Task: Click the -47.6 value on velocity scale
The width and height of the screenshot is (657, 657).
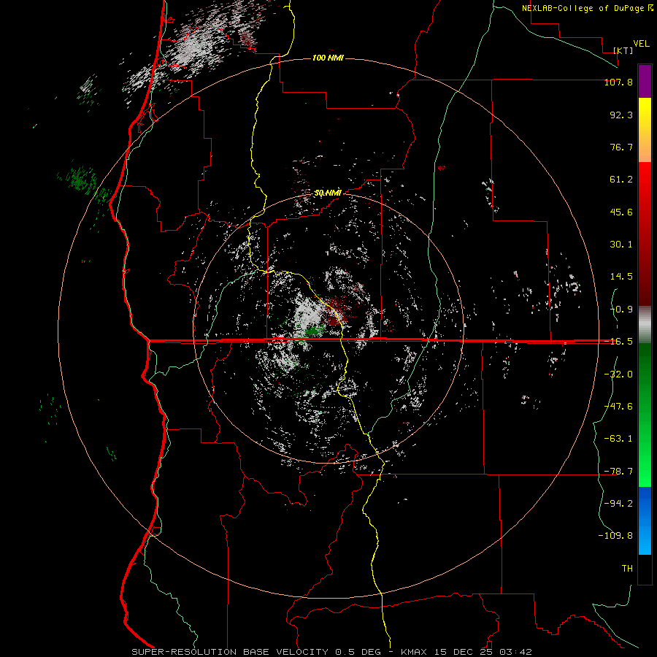Action: [618, 407]
